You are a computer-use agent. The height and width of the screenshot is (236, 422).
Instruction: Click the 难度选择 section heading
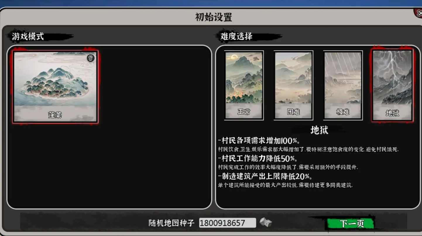[x=236, y=37]
